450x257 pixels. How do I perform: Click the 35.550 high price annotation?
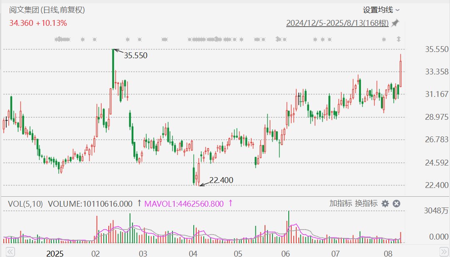point(135,55)
